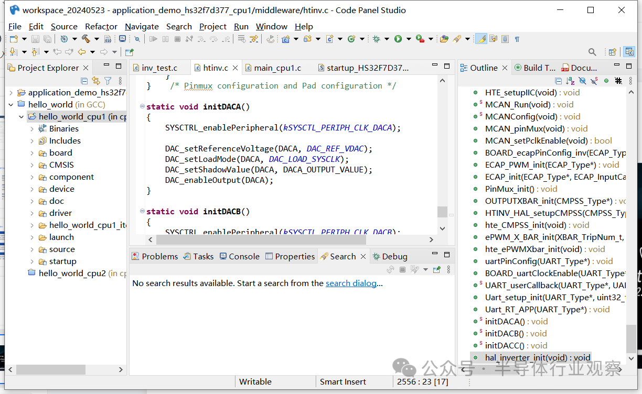Click the Build Targets gear icon
The image size is (642, 394).
tap(64, 39)
